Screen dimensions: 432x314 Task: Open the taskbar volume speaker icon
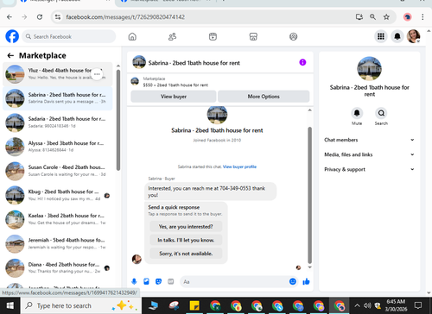pyautogui.click(x=367, y=305)
